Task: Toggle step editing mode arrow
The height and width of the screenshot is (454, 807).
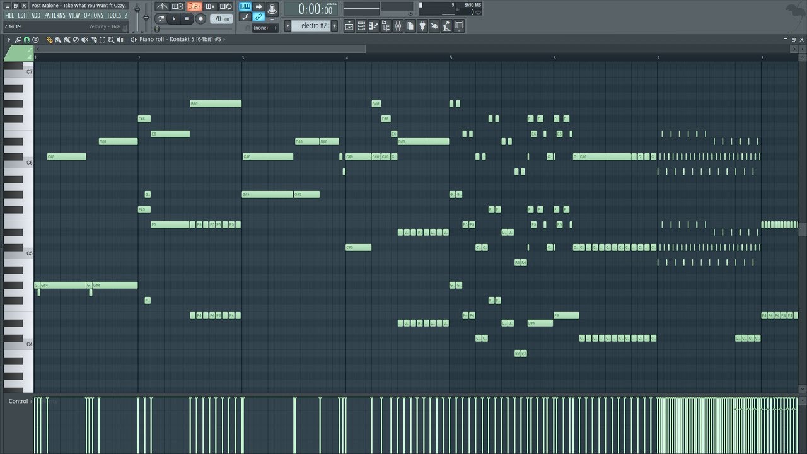Action: point(258,6)
